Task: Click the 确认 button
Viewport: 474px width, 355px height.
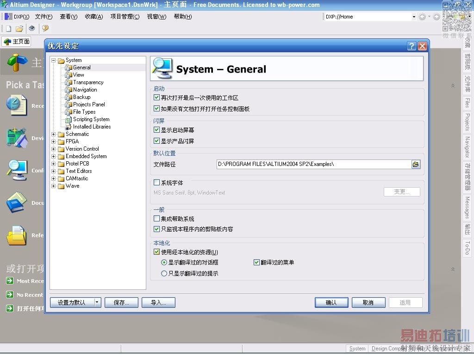Action: pyautogui.click(x=331, y=302)
